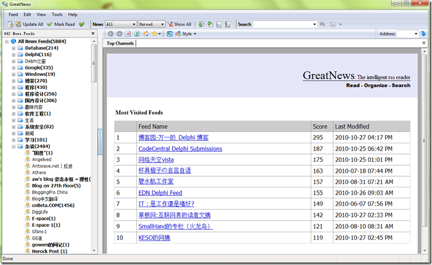This screenshot has height=265, width=432.
Task: Click the Update All toolbar button
Action: [29, 24]
